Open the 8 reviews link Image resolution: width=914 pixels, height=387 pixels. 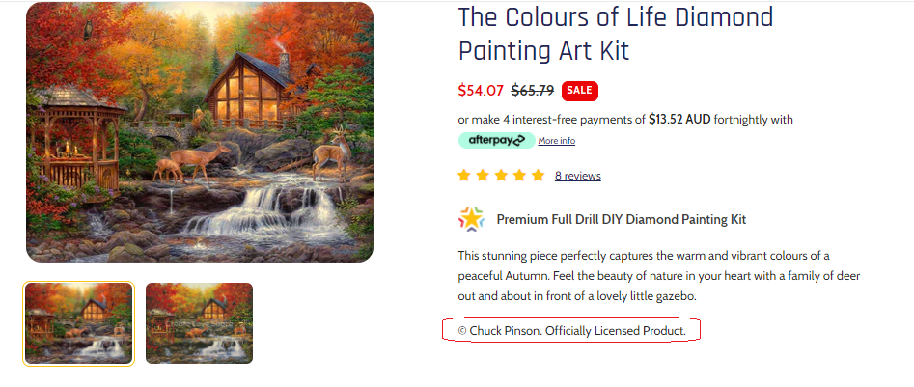578,176
